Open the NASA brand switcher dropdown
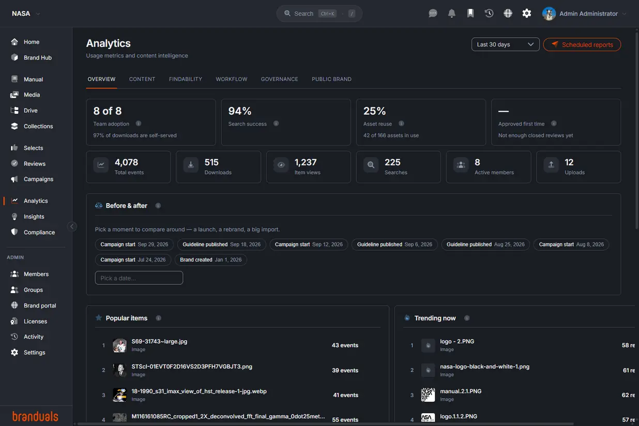 click(x=26, y=13)
